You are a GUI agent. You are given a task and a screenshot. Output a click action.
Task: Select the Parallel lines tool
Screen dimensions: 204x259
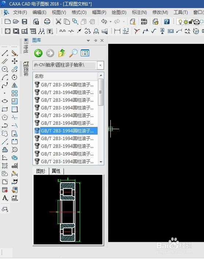click(5, 61)
